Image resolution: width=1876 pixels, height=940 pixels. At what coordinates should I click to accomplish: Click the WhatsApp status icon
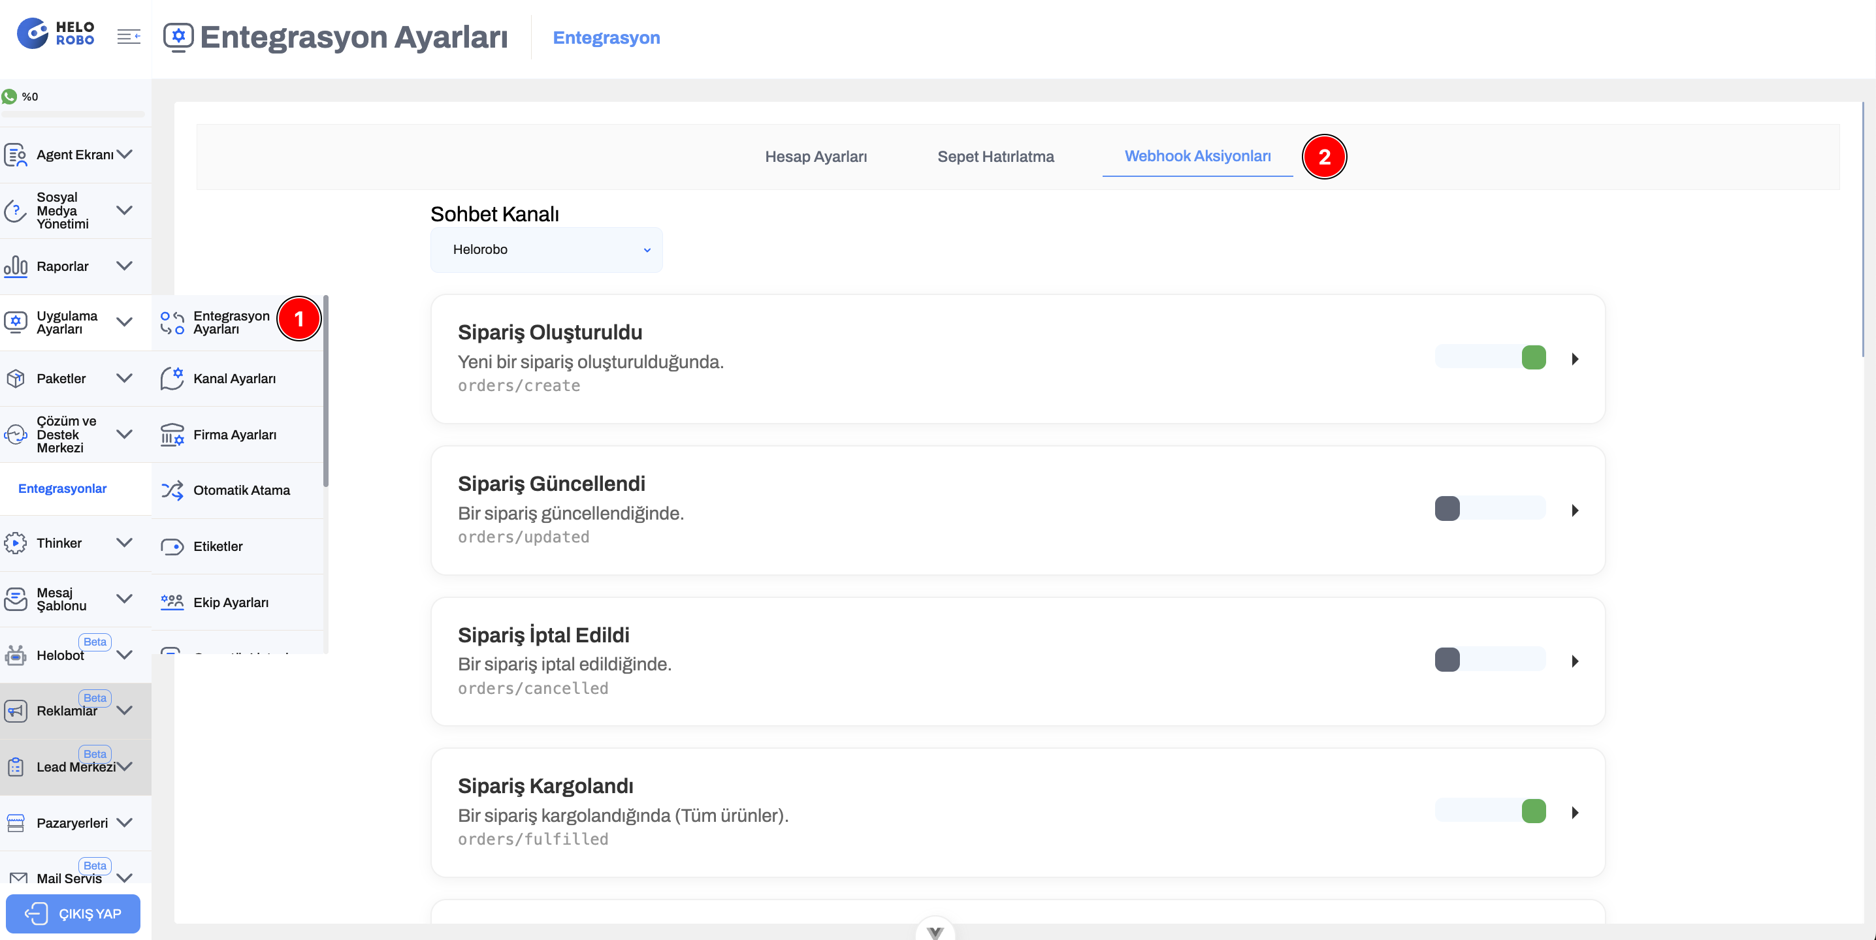tap(9, 96)
